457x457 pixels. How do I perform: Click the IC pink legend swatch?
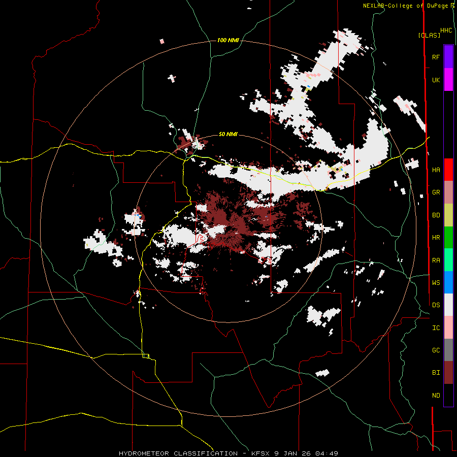tap(448, 328)
